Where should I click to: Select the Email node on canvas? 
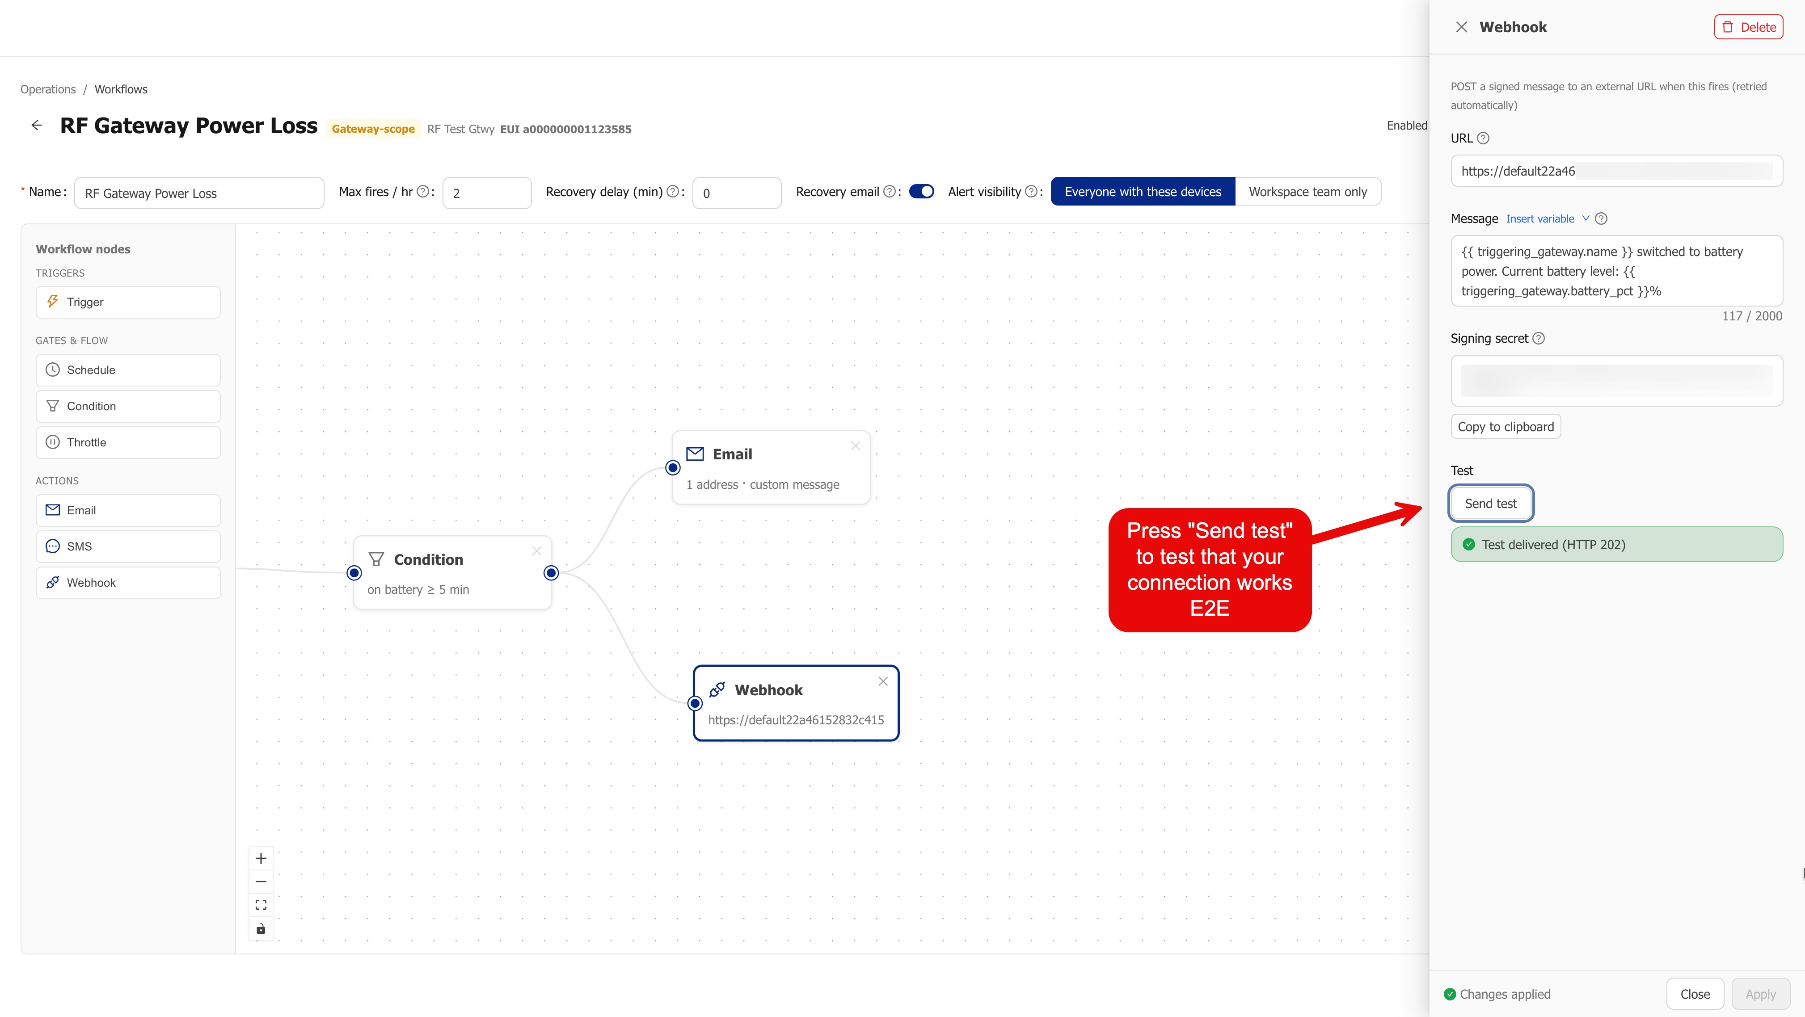click(771, 468)
